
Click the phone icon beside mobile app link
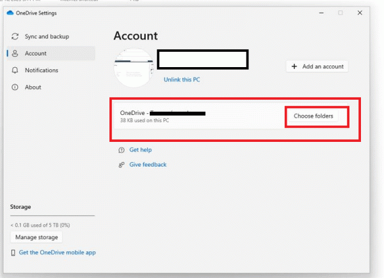13,252
